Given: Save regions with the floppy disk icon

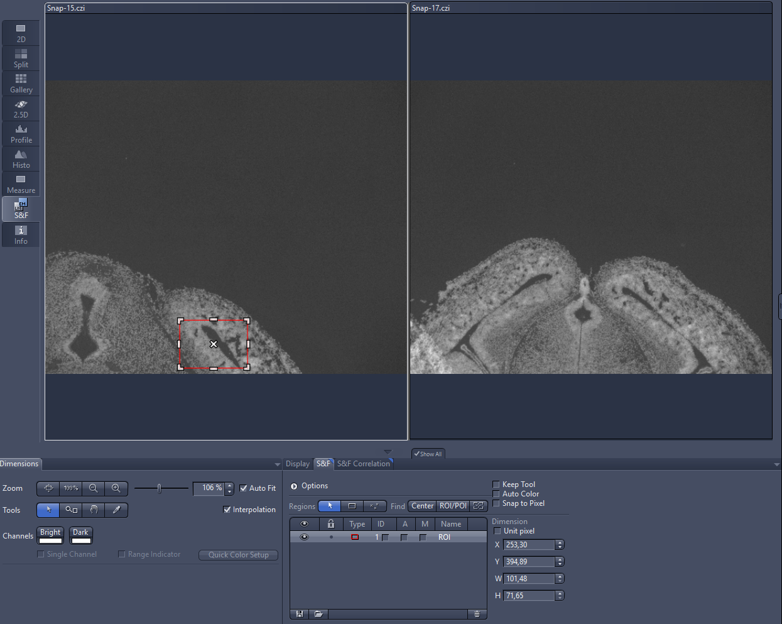Looking at the screenshot, I should (x=299, y=614).
